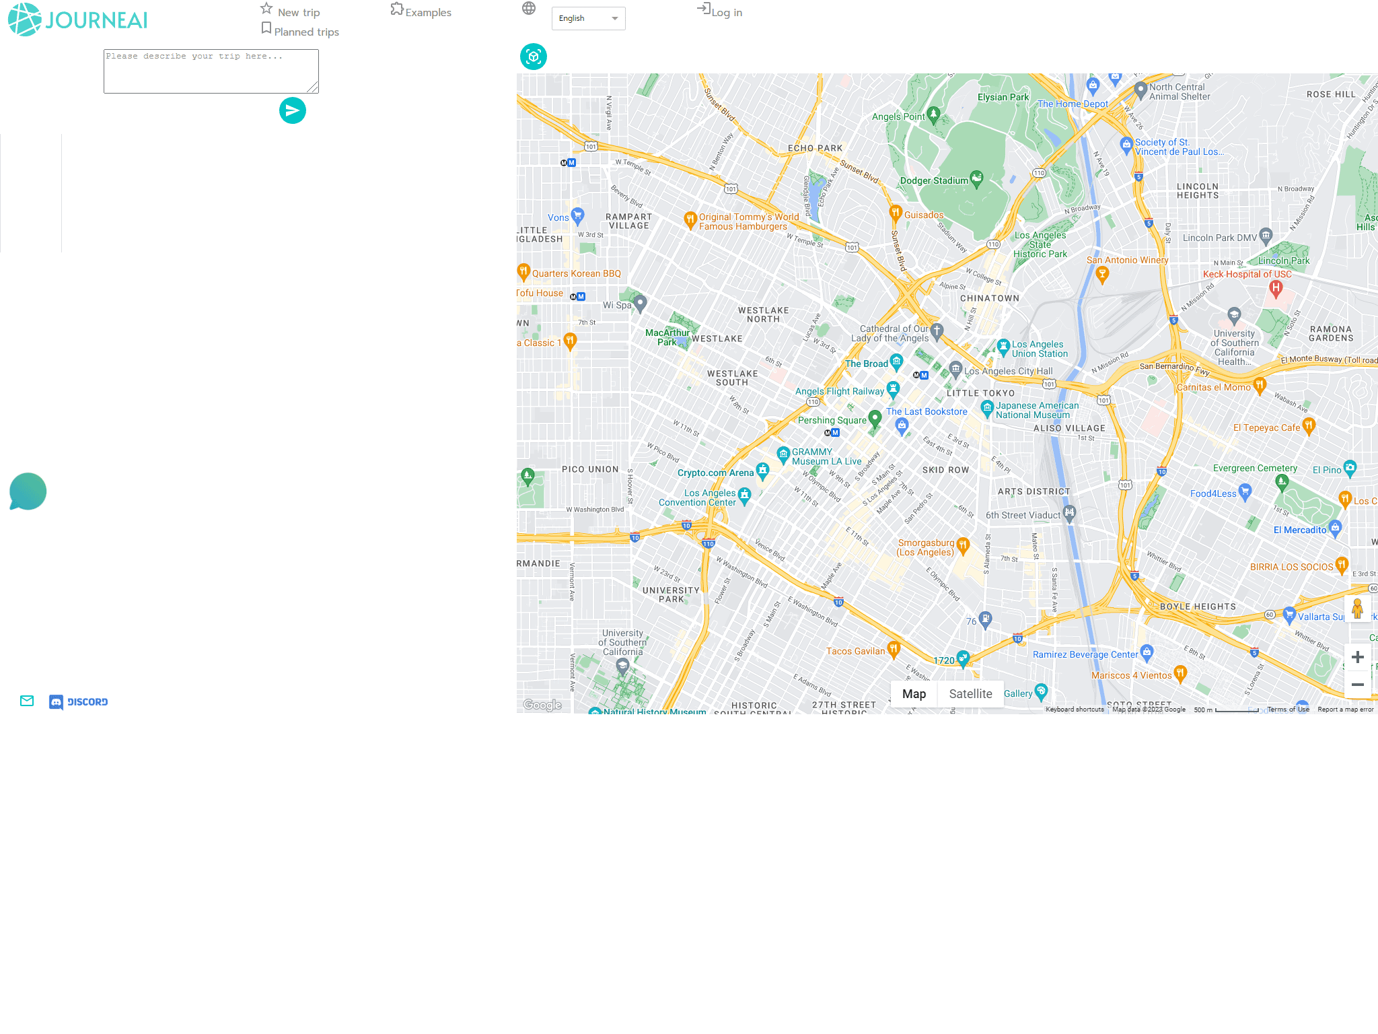The image size is (1378, 1034).
Task: Click the Angels Flight Railway marker
Action: click(x=893, y=389)
